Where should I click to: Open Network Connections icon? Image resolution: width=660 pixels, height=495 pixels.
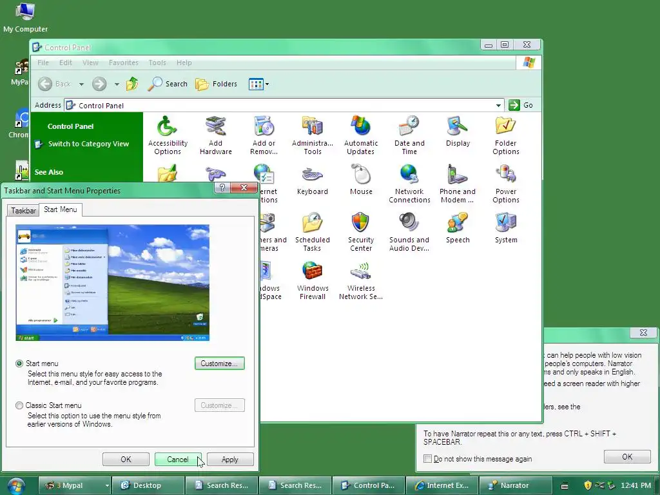click(x=409, y=184)
